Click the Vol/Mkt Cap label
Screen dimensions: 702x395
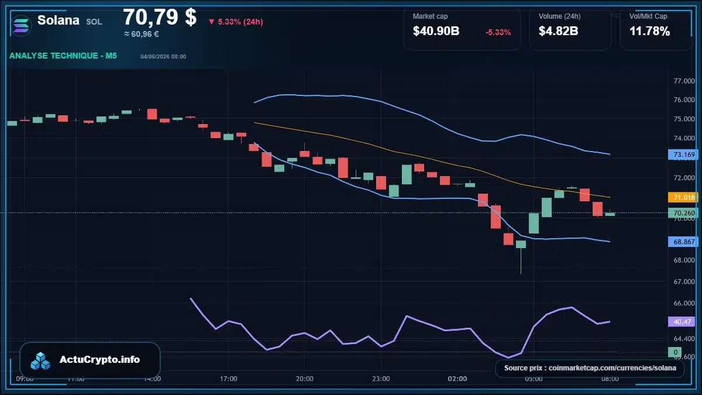click(x=648, y=16)
